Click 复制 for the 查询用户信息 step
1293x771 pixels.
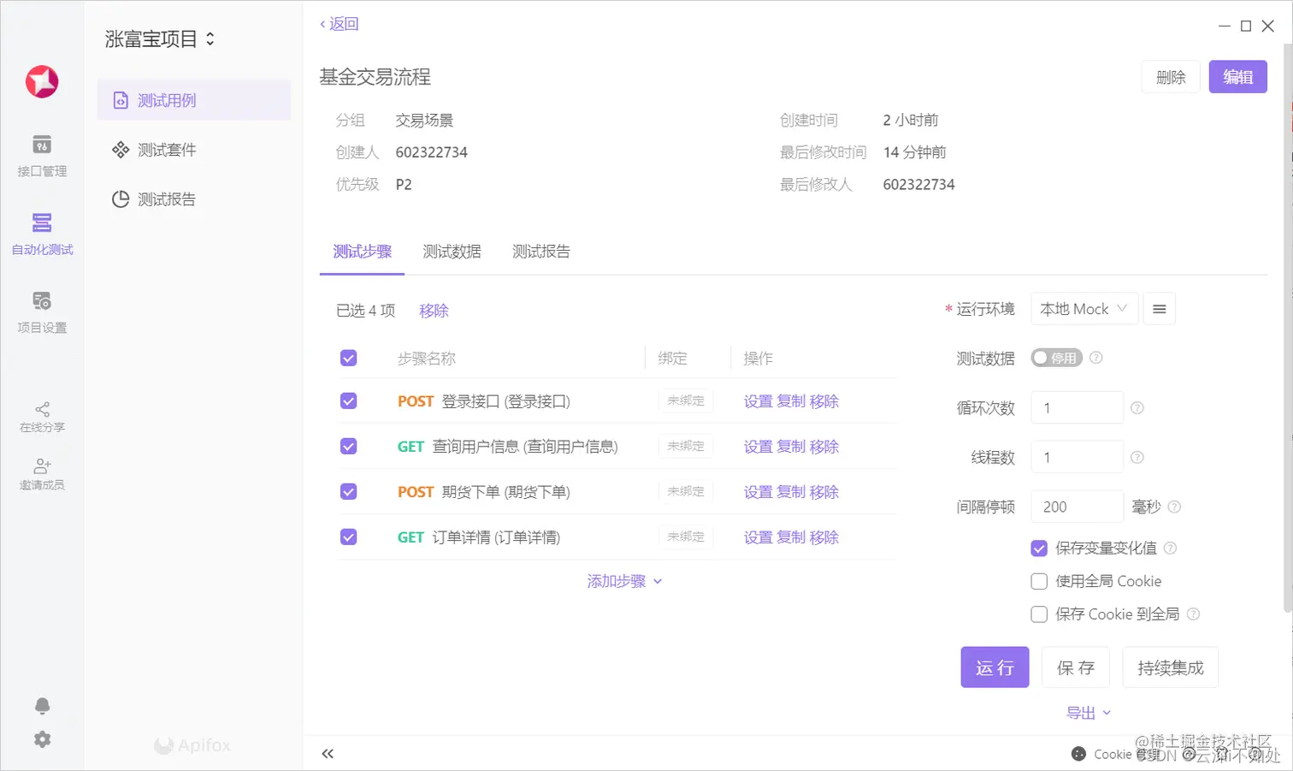(x=791, y=447)
